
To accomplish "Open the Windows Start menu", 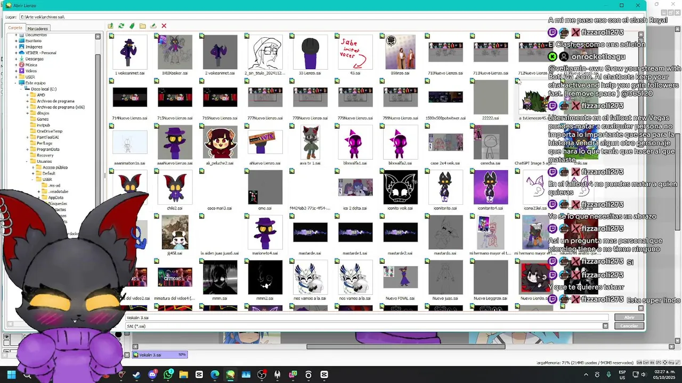I will (x=11, y=374).
